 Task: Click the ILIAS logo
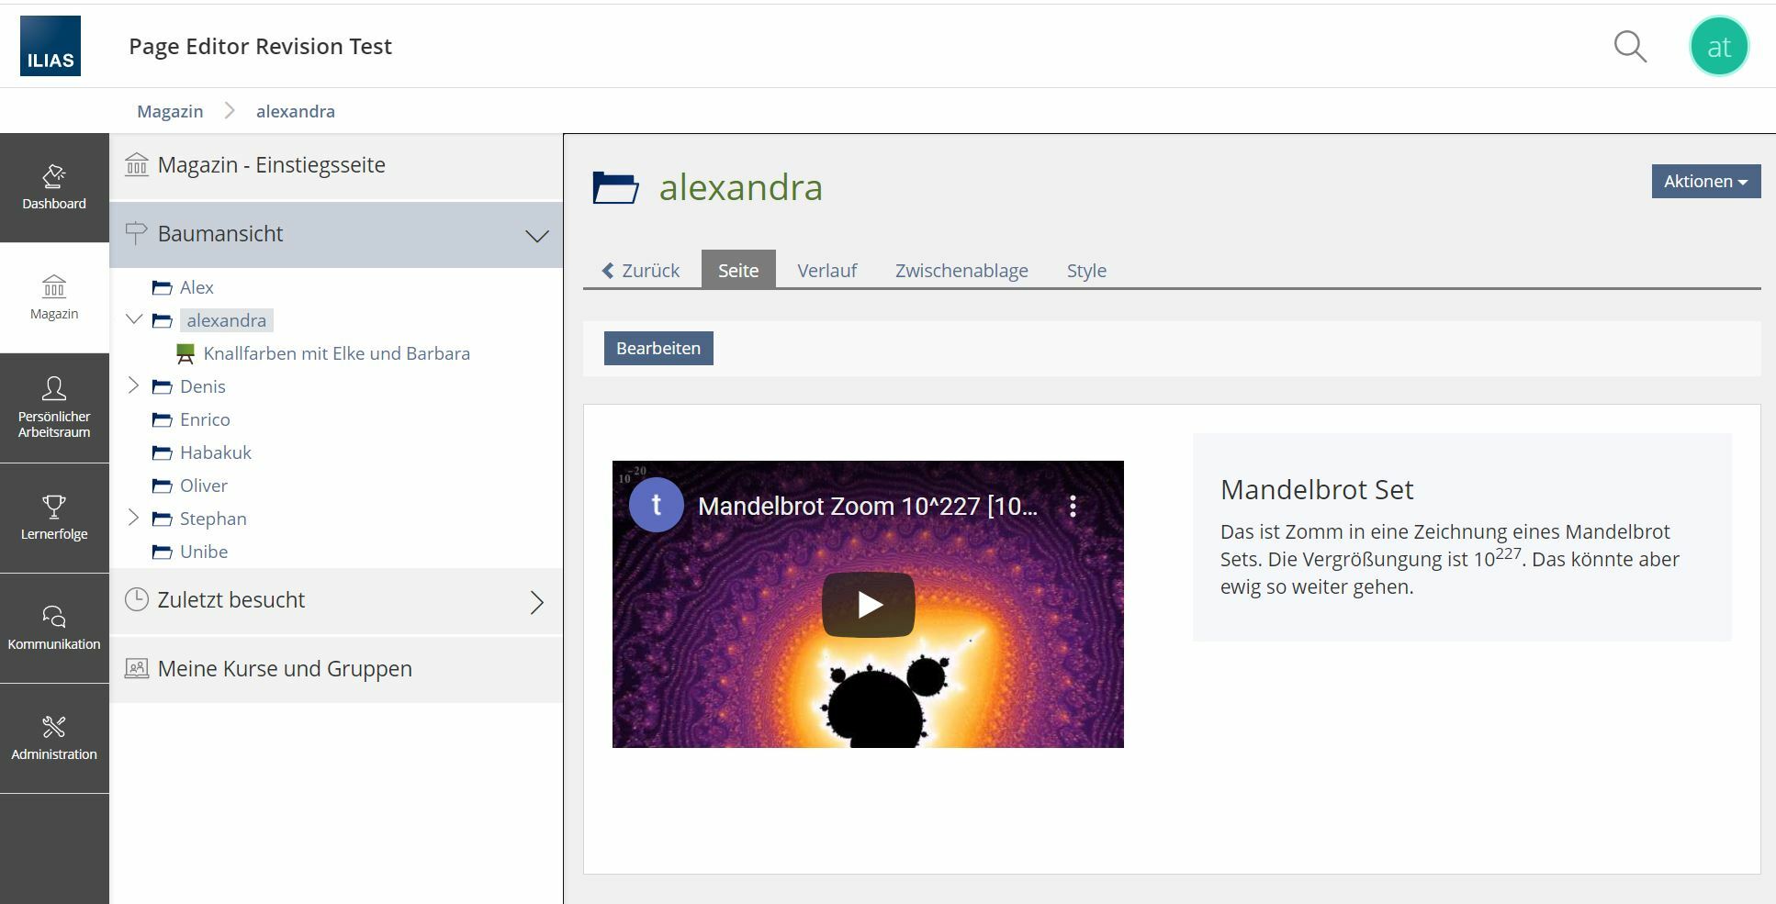pyautogui.click(x=51, y=46)
